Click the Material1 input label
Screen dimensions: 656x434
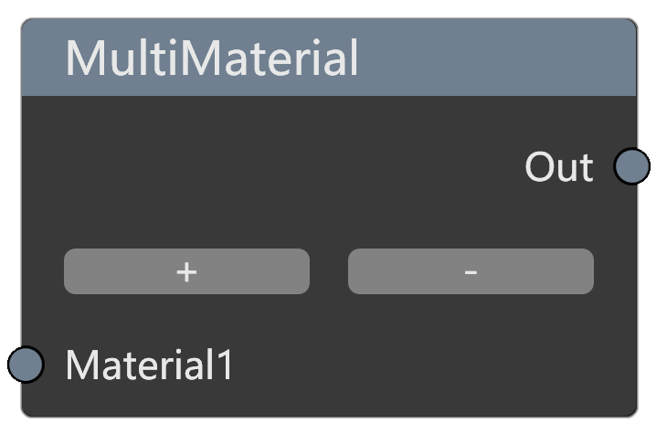(150, 365)
